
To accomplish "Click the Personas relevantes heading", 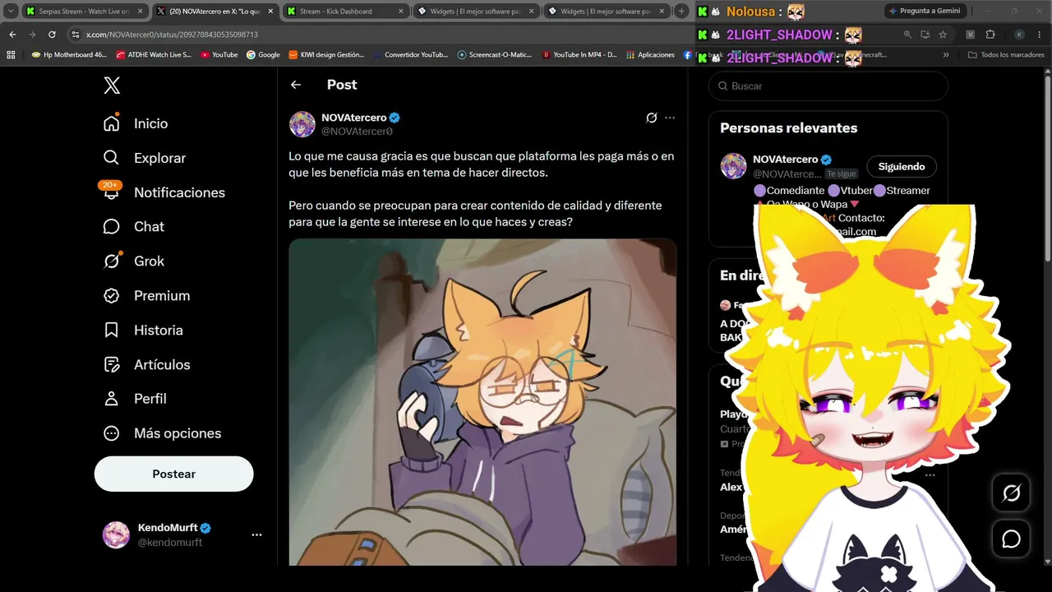I will coord(789,128).
